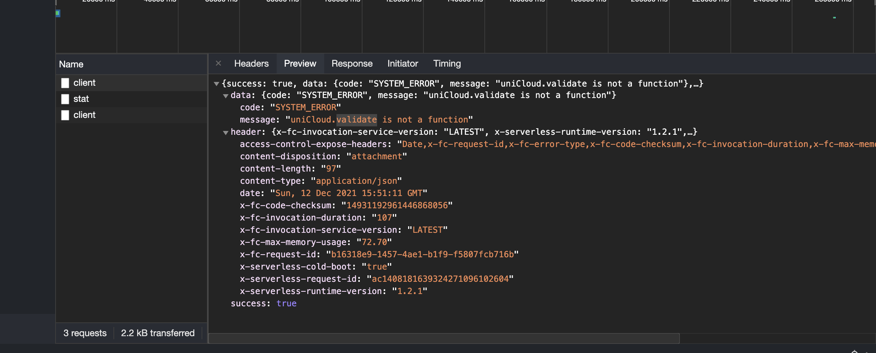Switch to the Response tab
This screenshot has width=876, height=353.
pyautogui.click(x=352, y=64)
